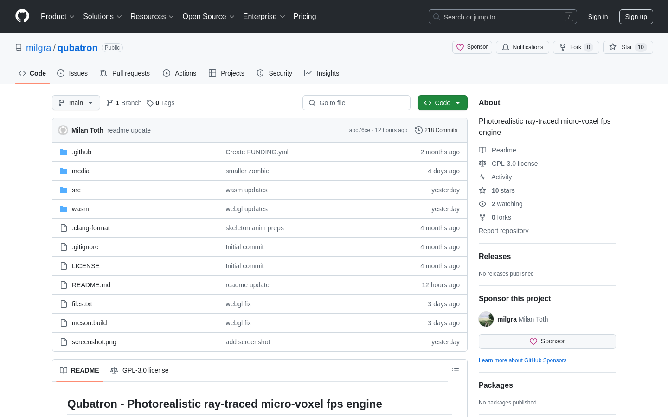Viewport: 668px width, 417px height.
Task: Select the GPL-3.0 license tab
Action: [139, 371]
